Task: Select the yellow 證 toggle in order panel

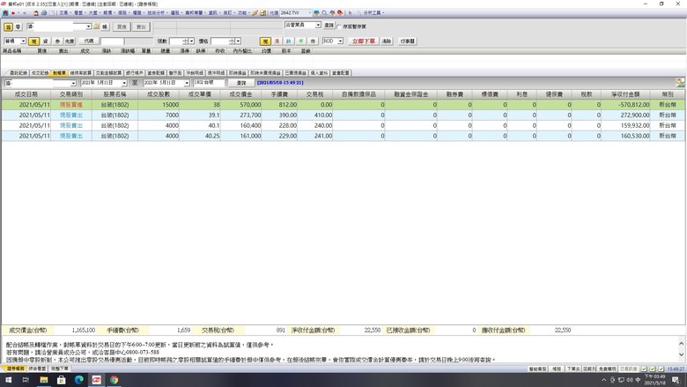Action: pyautogui.click(x=8, y=26)
